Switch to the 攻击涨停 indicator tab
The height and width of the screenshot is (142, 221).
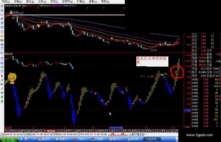(x=107, y=131)
